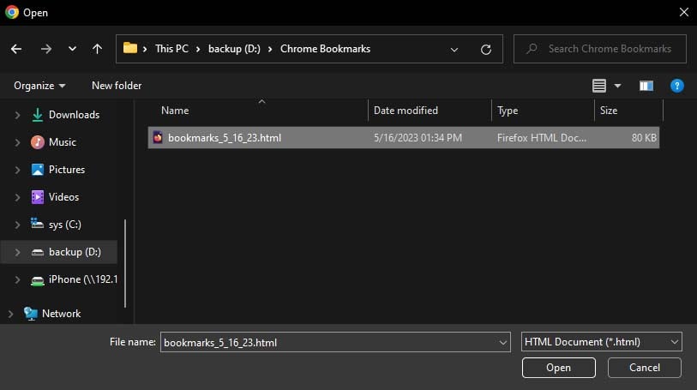Open the iPhone network drive in sidebar
This screenshot has width=697, height=390.
tap(75, 279)
